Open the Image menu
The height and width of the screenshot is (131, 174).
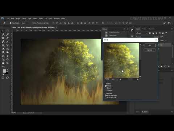(x=18, y=19)
